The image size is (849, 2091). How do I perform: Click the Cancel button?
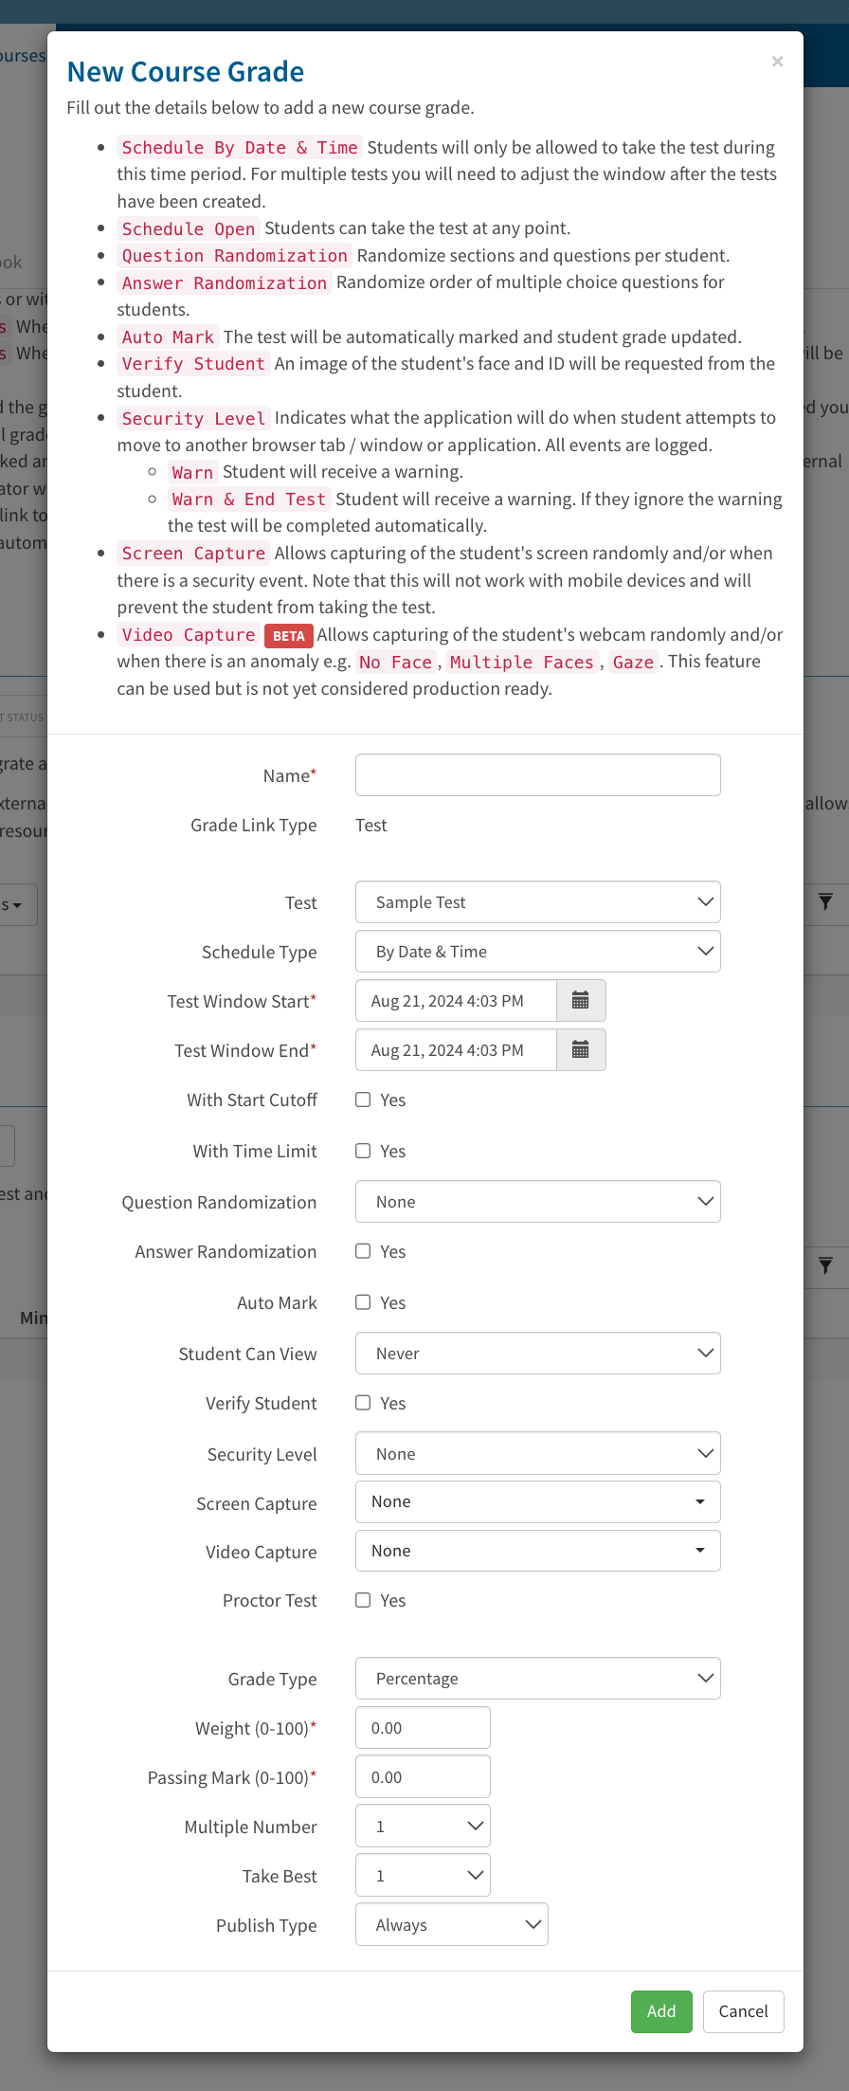click(x=744, y=2011)
